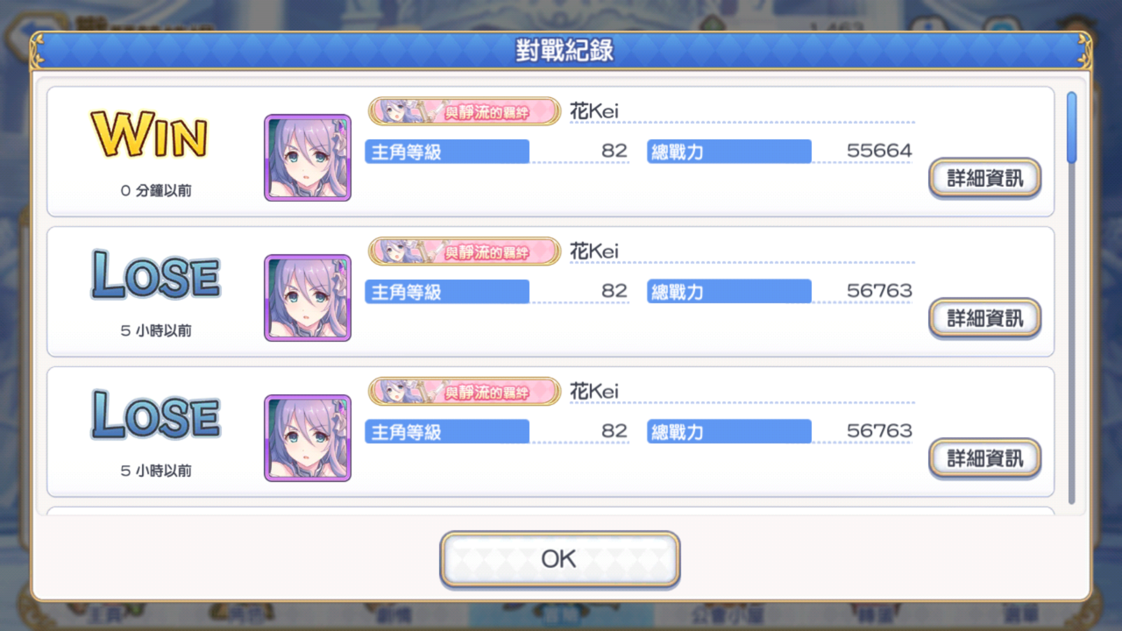Click the WIN result label

[x=149, y=134]
